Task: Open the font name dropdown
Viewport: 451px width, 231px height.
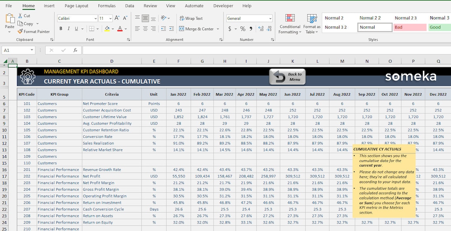Action: [95, 18]
